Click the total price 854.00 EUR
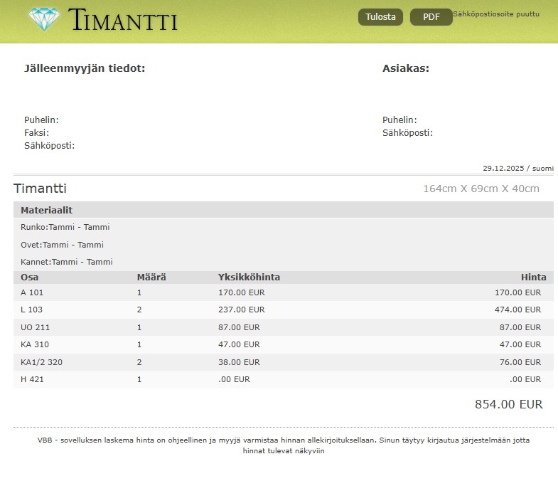The image size is (558, 481). point(508,404)
